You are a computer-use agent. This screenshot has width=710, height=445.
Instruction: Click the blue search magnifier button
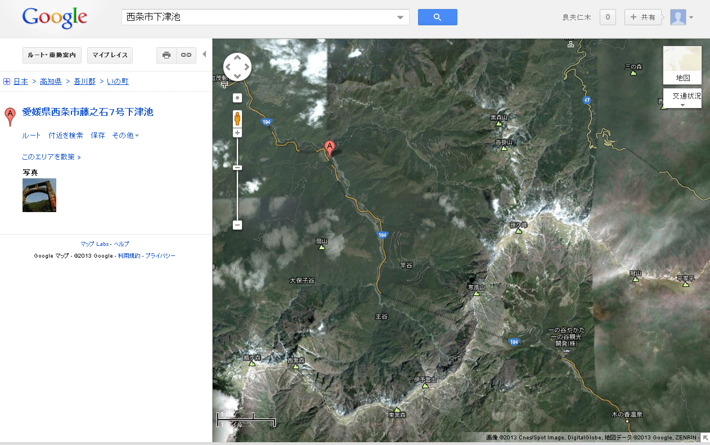(437, 17)
